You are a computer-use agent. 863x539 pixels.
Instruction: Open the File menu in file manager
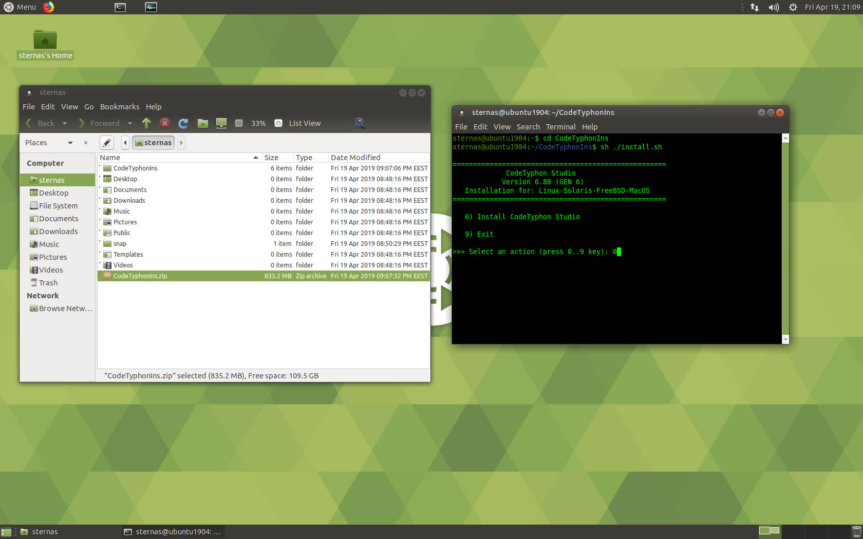[x=29, y=107]
